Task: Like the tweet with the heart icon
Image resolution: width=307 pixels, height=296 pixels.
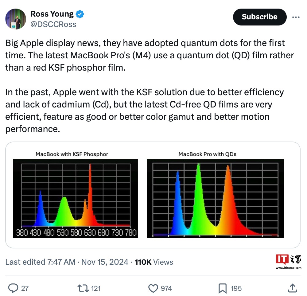Action: coord(153,288)
